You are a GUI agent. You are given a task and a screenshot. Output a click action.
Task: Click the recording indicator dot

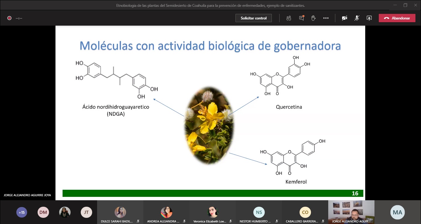(10, 18)
